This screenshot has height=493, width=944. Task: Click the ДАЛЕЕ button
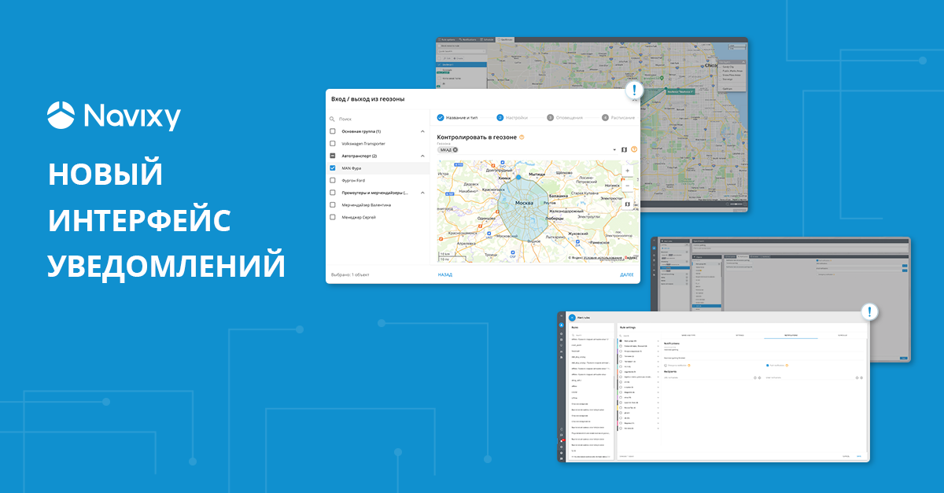(x=628, y=274)
